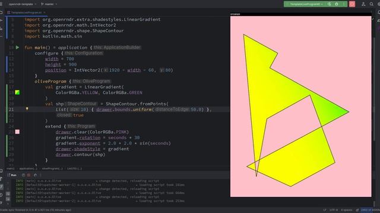
Task: Open the master git branch dropdown
Action: pyautogui.click(x=49, y=4)
